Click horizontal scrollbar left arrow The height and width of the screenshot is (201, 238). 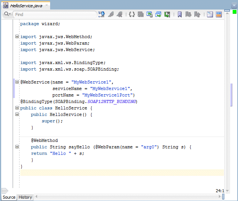[36, 196]
